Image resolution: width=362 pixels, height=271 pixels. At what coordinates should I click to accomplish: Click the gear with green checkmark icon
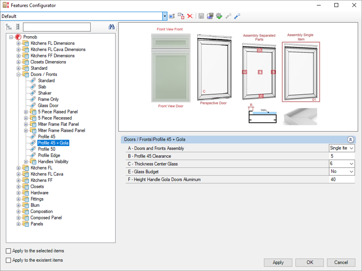point(219,16)
